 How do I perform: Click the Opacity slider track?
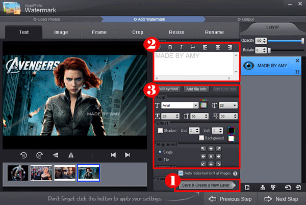pyautogui.click(x=286, y=41)
